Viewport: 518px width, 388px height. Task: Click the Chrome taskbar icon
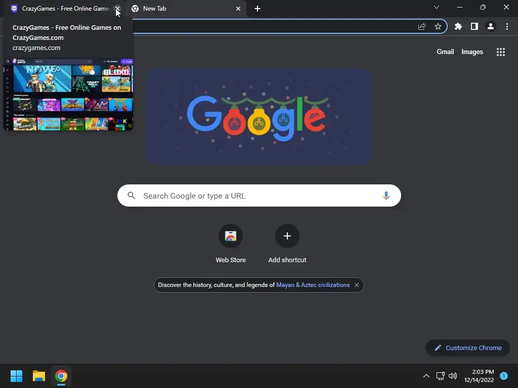[61, 376]
